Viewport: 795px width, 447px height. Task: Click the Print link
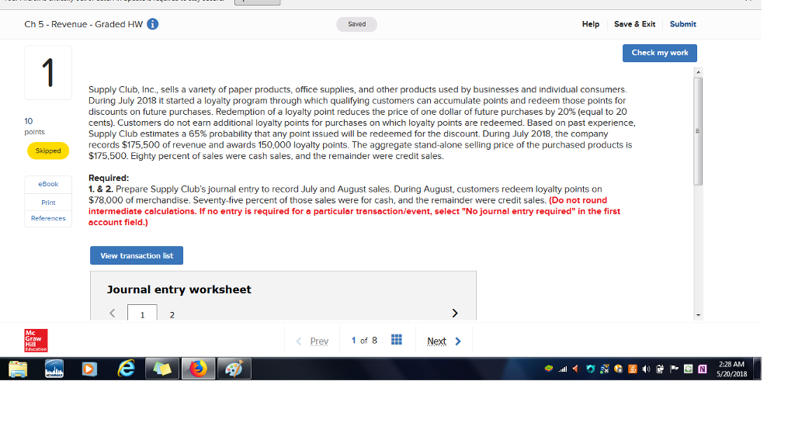point(48,203)
